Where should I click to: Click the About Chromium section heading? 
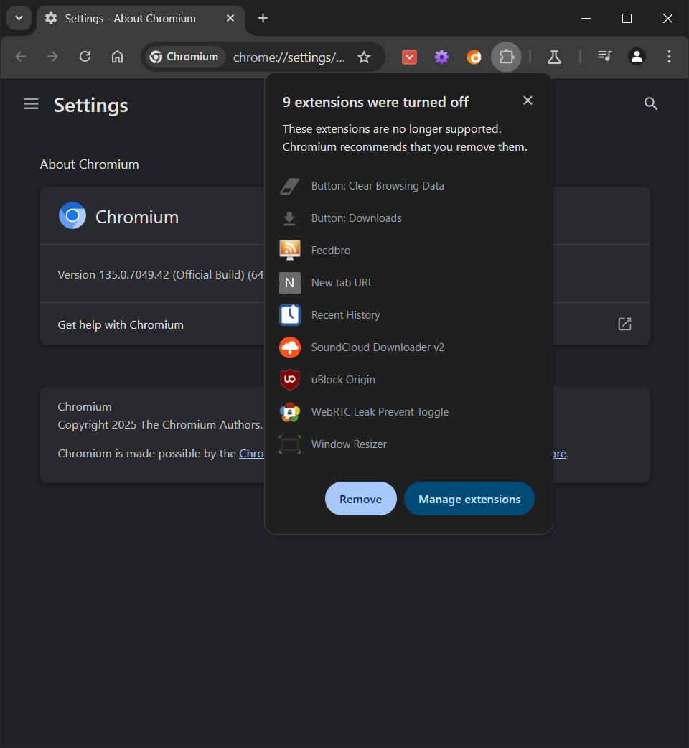click(x=90, y=164)
